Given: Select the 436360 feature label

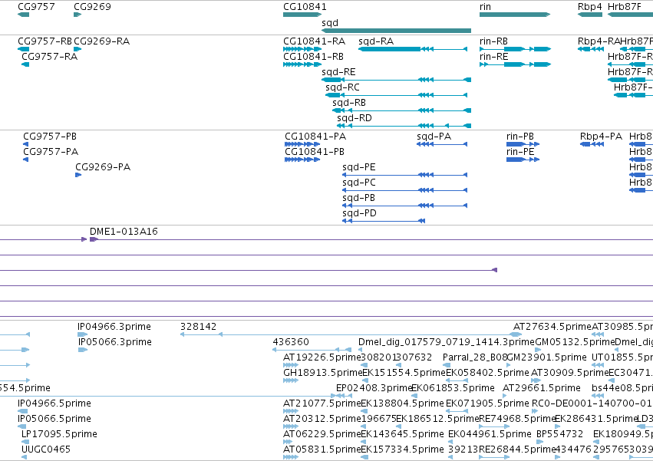Looking at the screenshot, I should (291, 342).
